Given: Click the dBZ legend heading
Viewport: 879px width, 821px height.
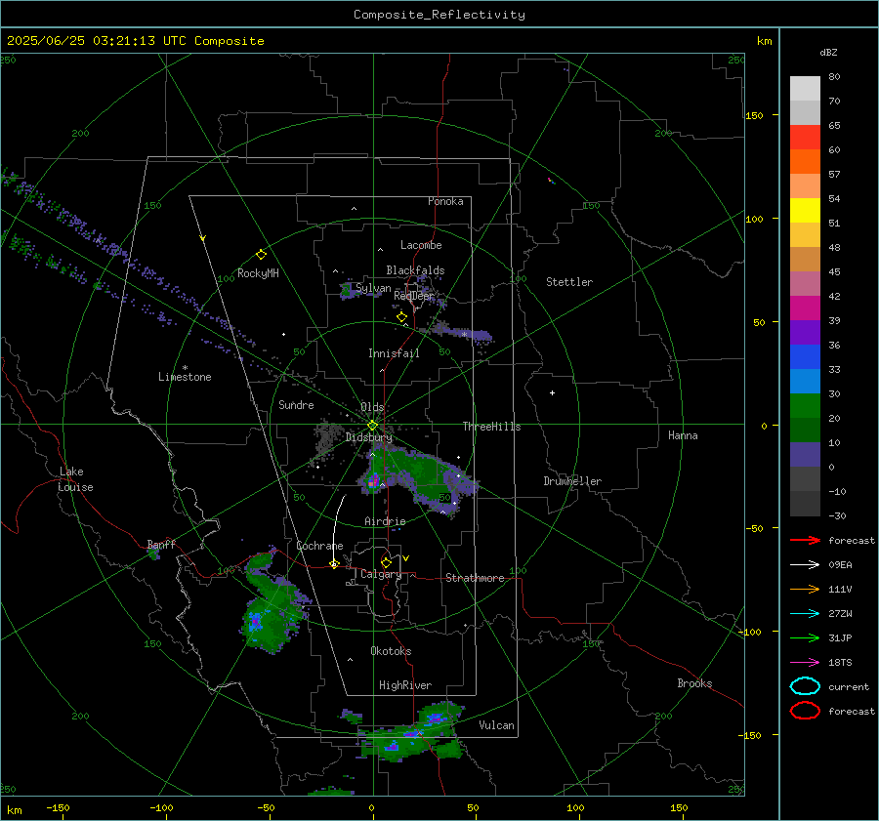Looking at the screenshot, I should coord(828,52).
